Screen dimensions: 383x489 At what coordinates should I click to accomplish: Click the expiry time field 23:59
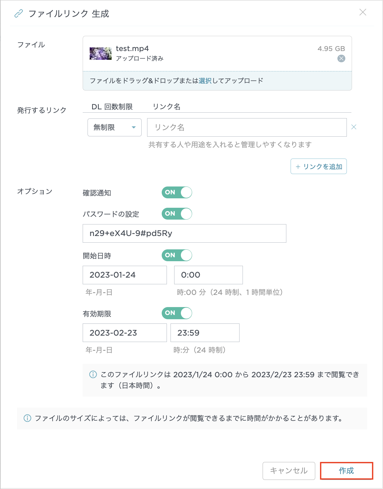click(x=205, y=333)
